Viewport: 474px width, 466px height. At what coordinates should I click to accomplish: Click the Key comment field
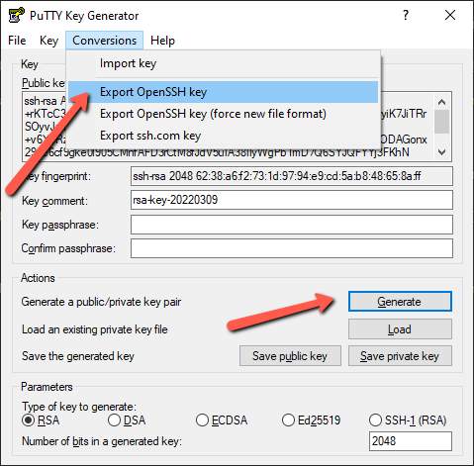pos(292,200)
